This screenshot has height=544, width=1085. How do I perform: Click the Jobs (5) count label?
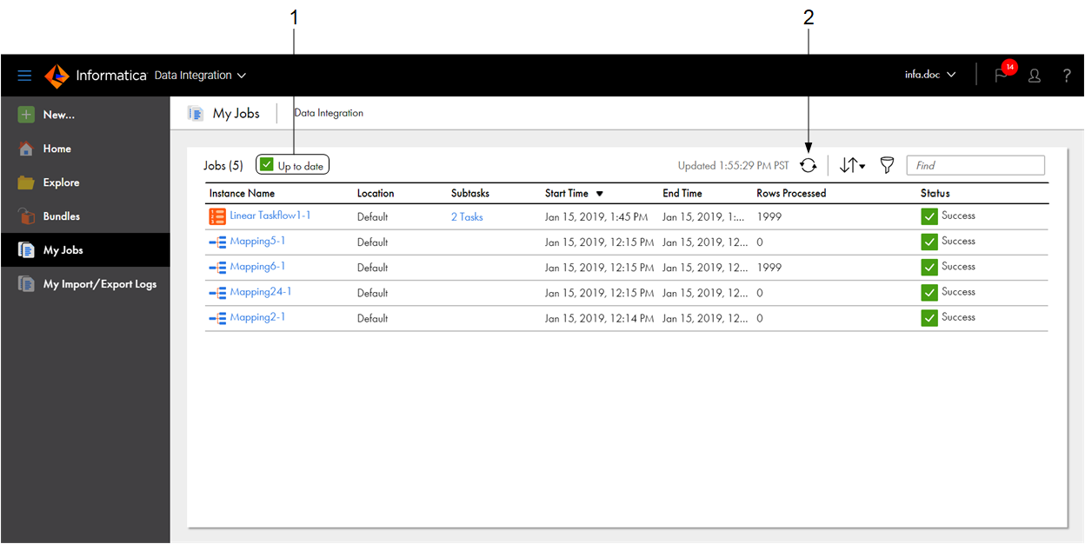[223, 165]
